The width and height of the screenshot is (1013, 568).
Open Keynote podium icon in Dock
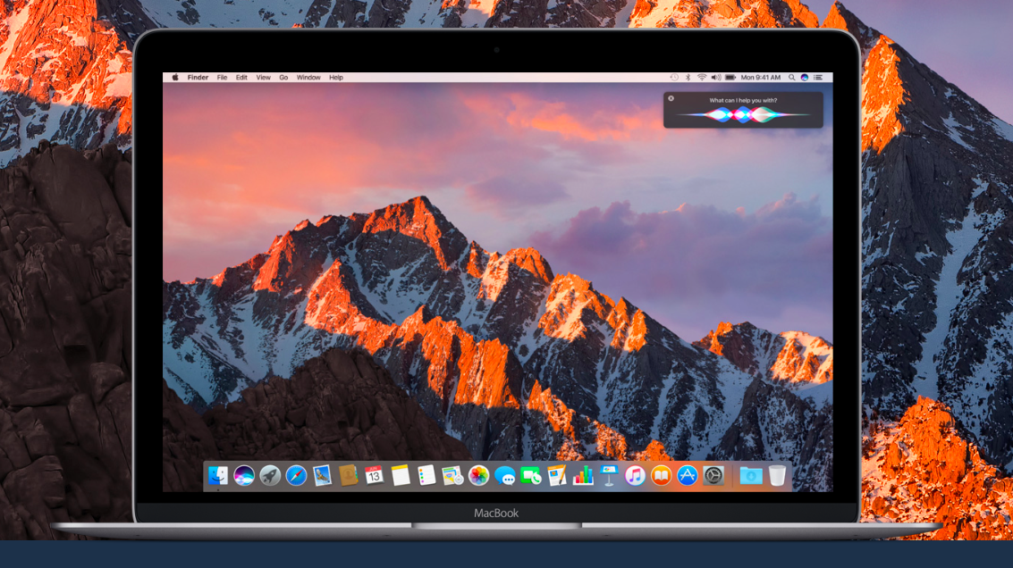pos(609,476)
